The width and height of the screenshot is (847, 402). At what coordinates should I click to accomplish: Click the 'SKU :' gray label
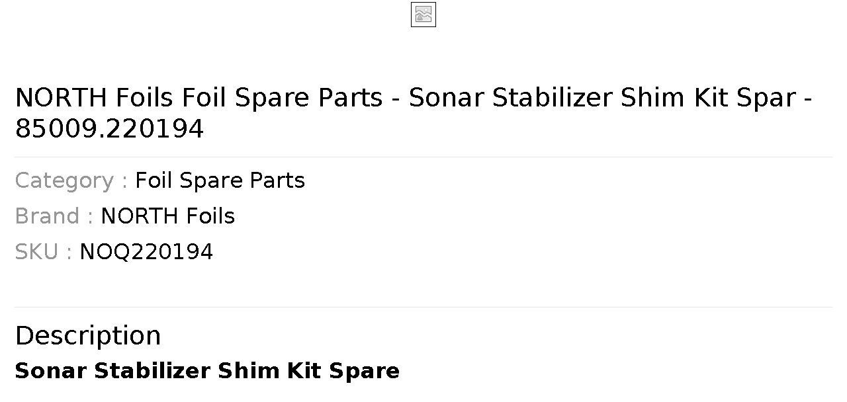(44, 252)
